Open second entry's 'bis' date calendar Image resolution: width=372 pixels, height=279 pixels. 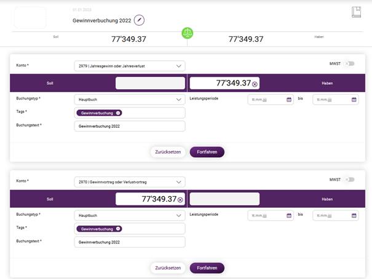(x=354, y=216)
